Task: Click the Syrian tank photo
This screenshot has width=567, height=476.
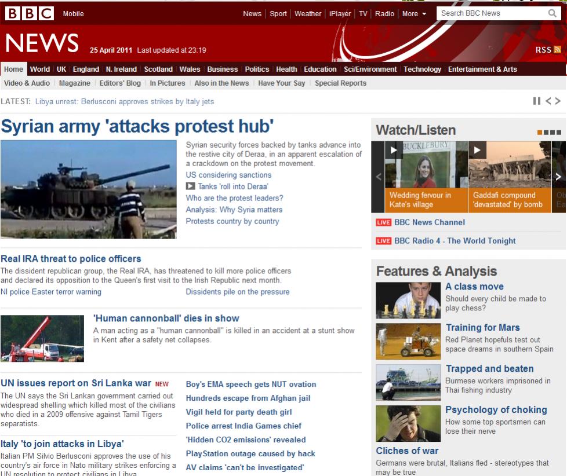Action: (89, 189)
